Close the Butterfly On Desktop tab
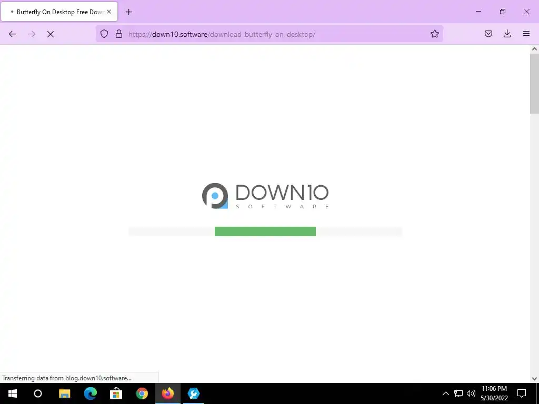Viewport: 539px width, 404px height. pos(109,12)
